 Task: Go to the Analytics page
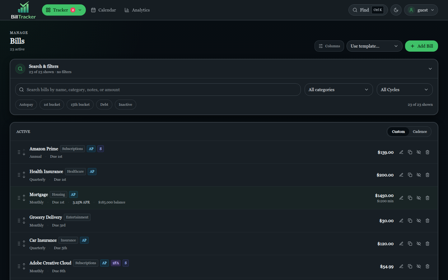[137, 10]
